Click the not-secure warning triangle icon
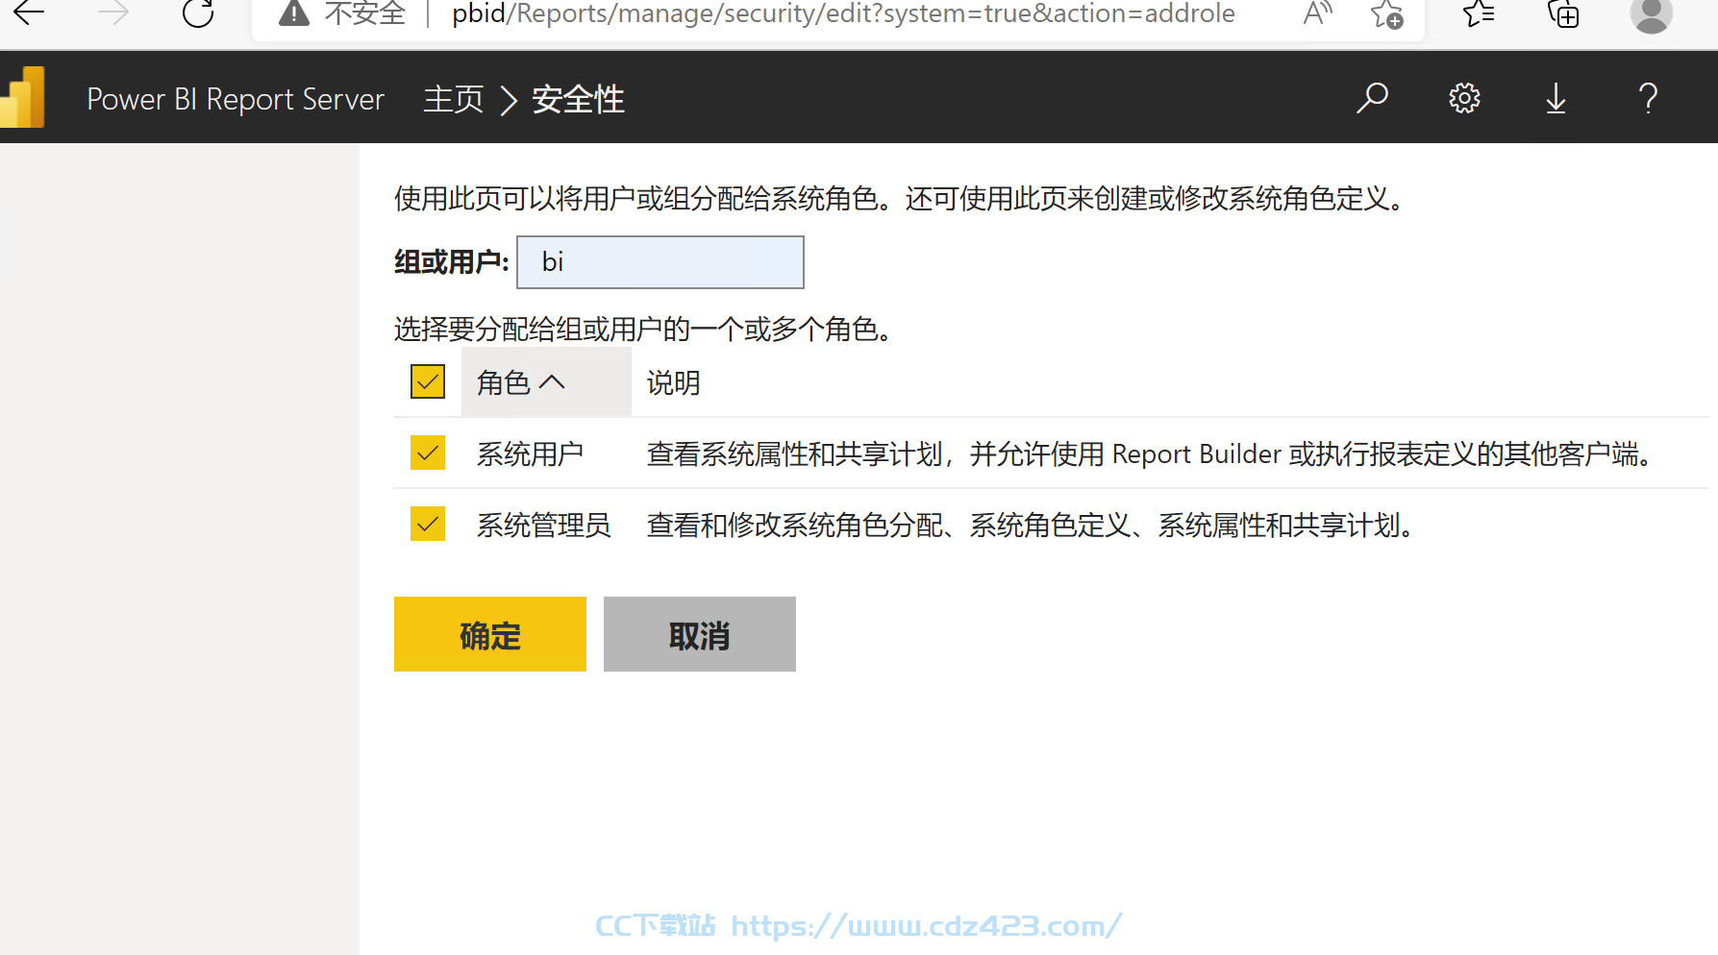Screen dimensions: 1718x955 (x=294, y=13)
